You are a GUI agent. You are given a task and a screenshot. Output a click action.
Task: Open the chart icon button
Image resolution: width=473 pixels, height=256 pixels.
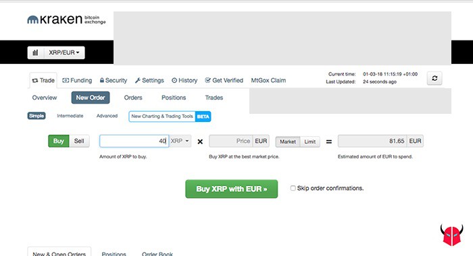click(x=36, y=53)
